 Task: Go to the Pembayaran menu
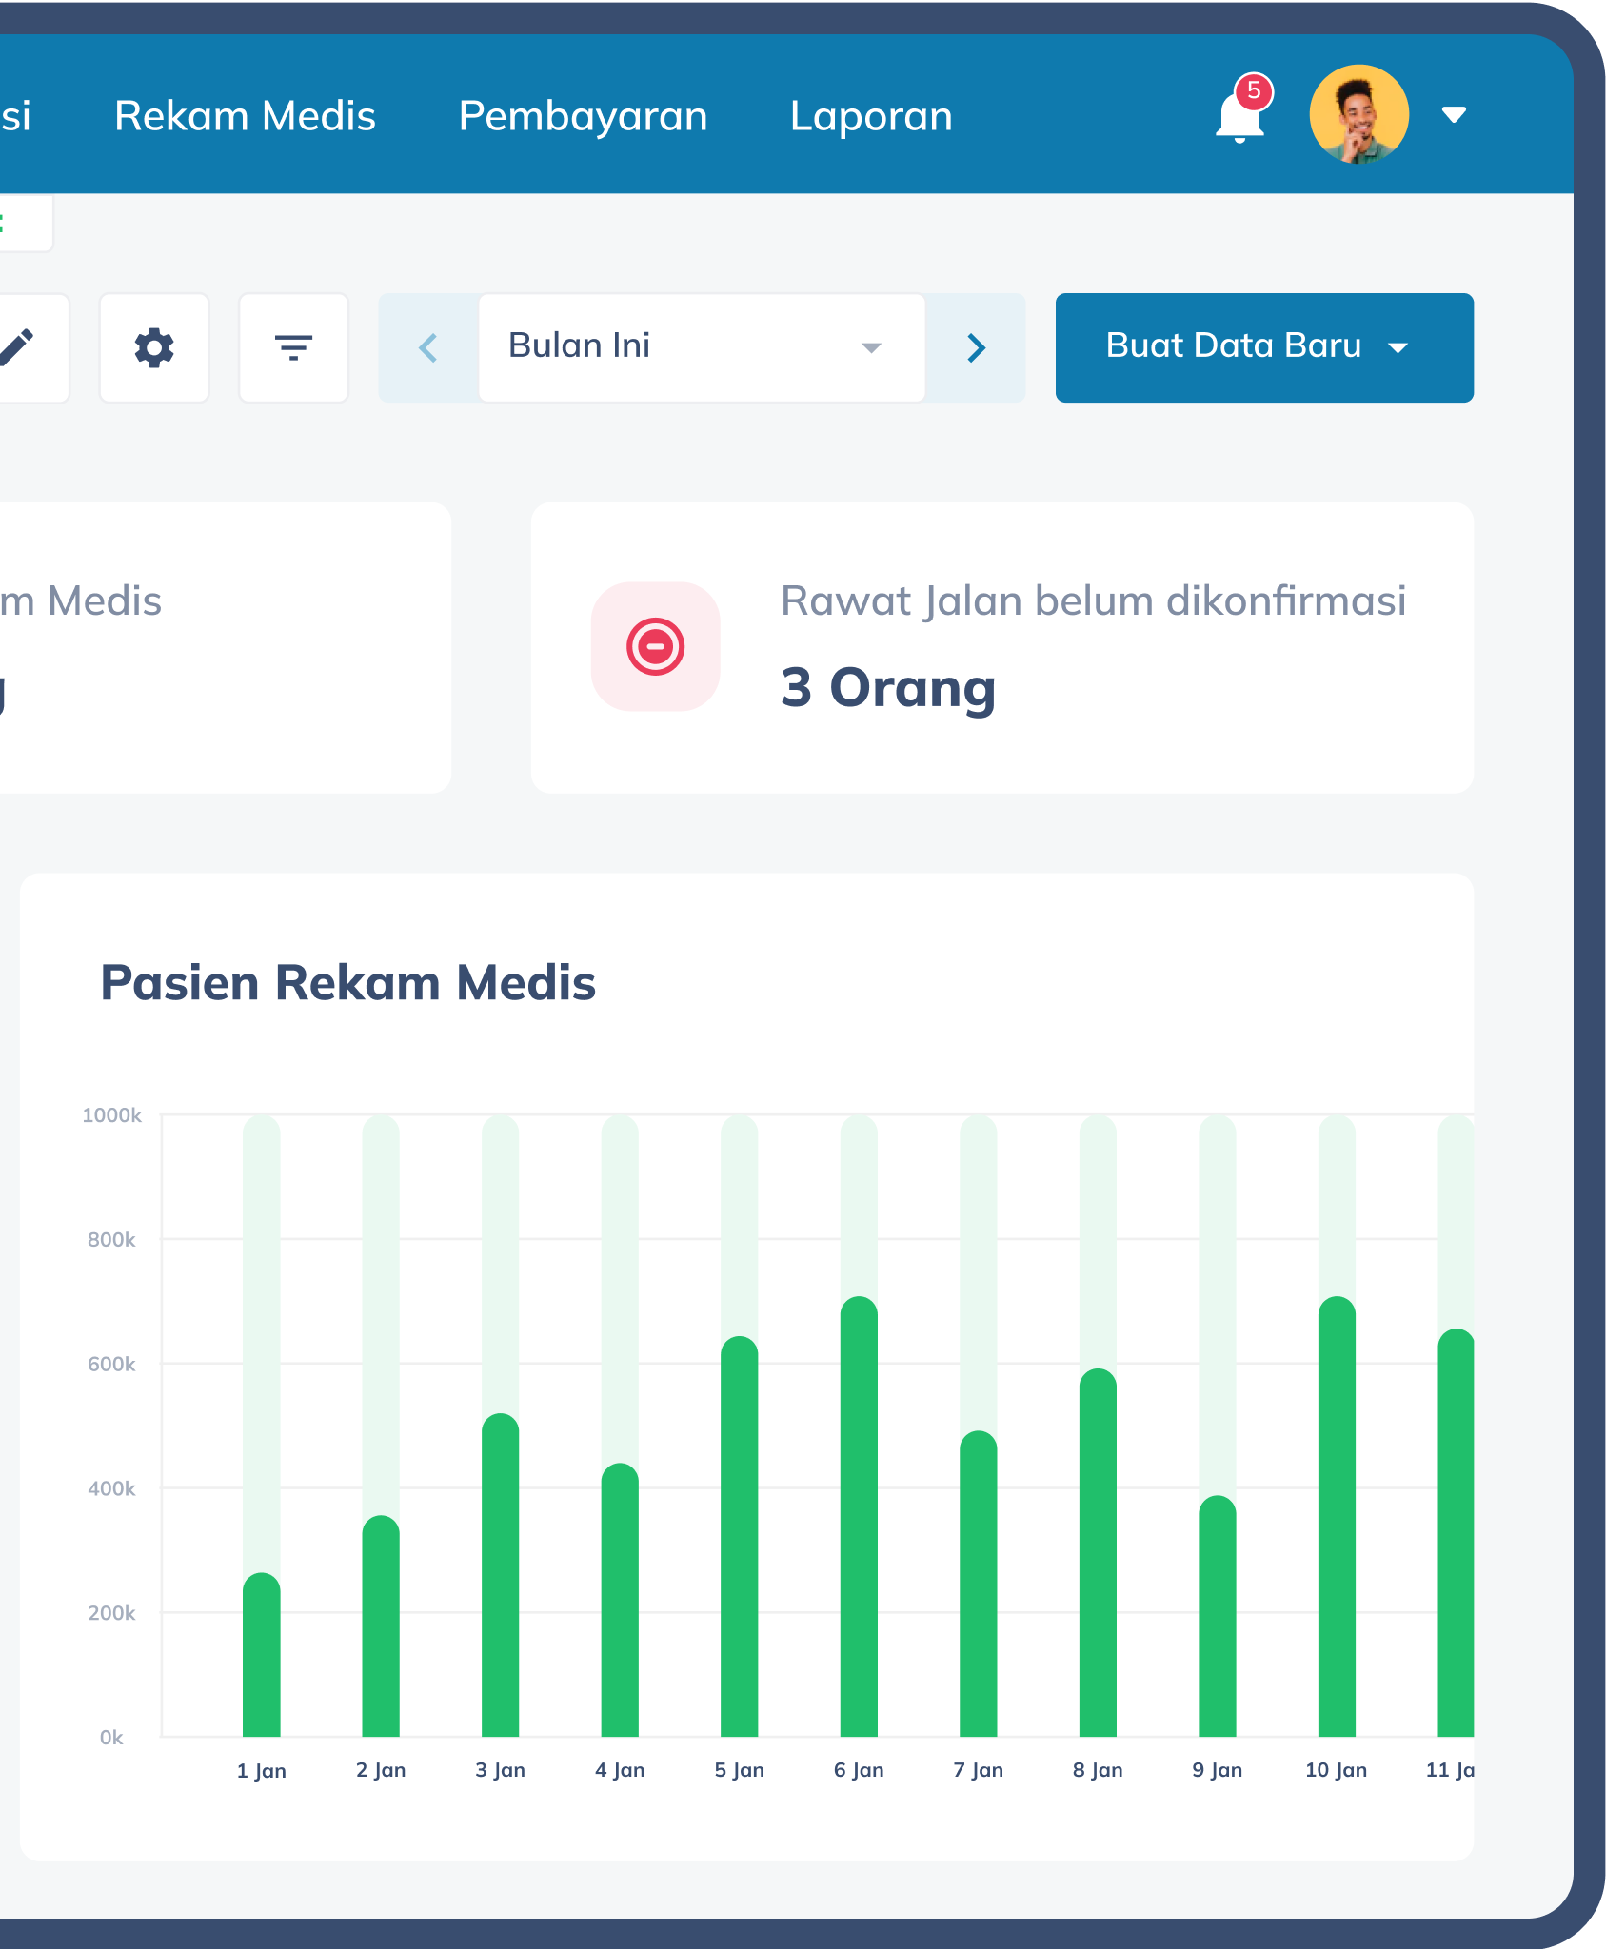[x=583, y=116]
